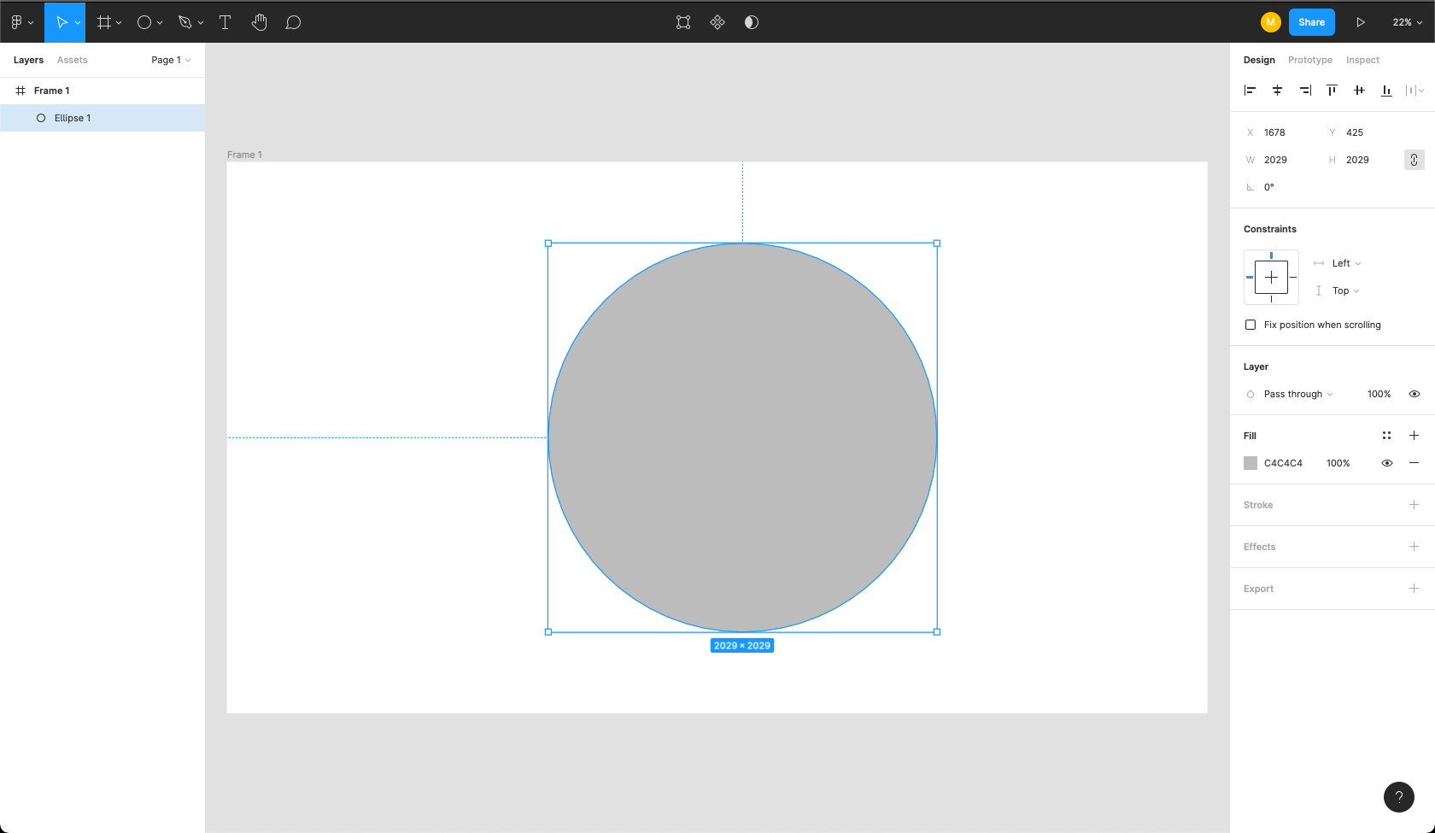The width and height of the screenshot is (1435, 833).
Task: Align selection to horizontal centers
Action: coord(1277,91)
